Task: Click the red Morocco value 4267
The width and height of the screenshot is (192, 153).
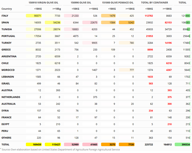Action: 169,70
